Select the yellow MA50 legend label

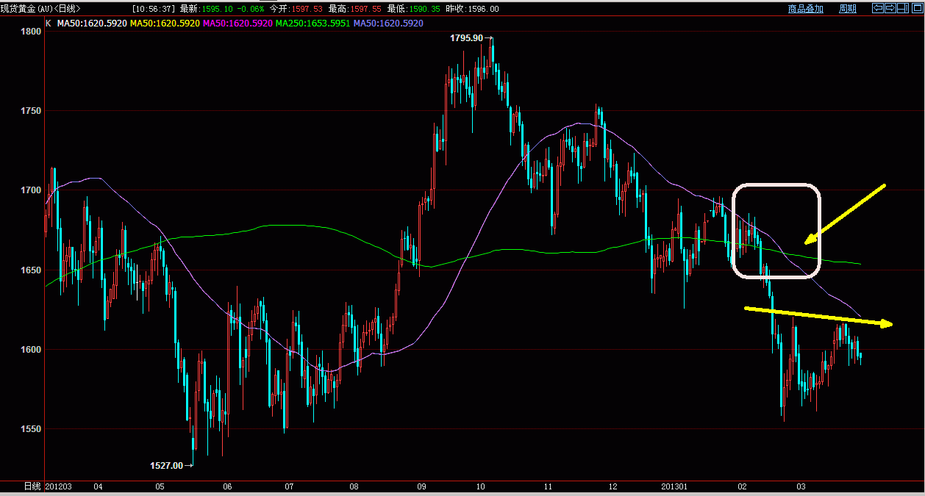tap(165, 24)
